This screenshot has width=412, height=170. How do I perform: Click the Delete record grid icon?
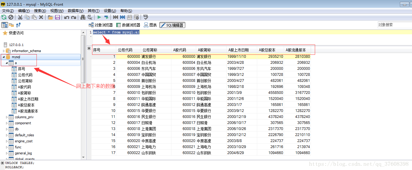pos(136,17)
